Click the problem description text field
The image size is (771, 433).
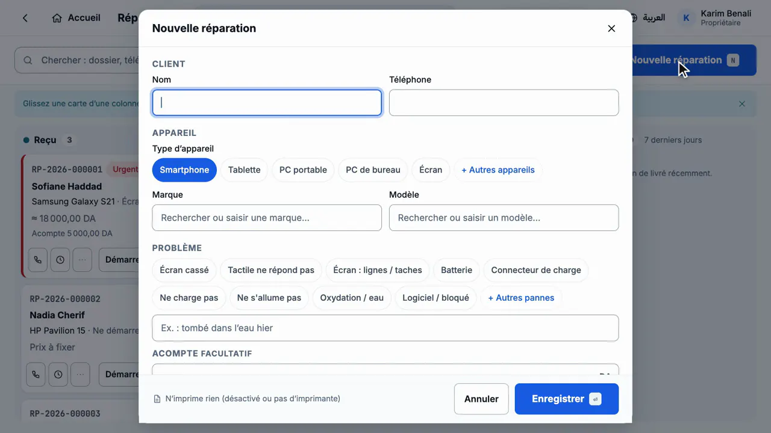tap(385, 328)
